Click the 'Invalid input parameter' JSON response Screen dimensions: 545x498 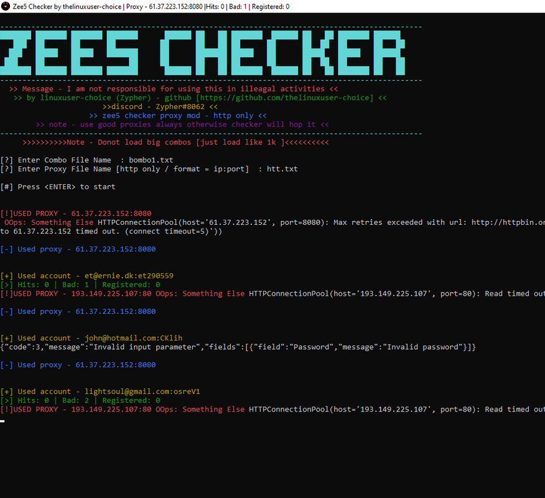[238, 347]
